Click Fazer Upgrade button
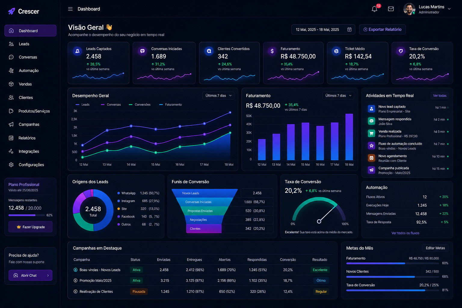The image size is (462, 308). tap(30, 227)
